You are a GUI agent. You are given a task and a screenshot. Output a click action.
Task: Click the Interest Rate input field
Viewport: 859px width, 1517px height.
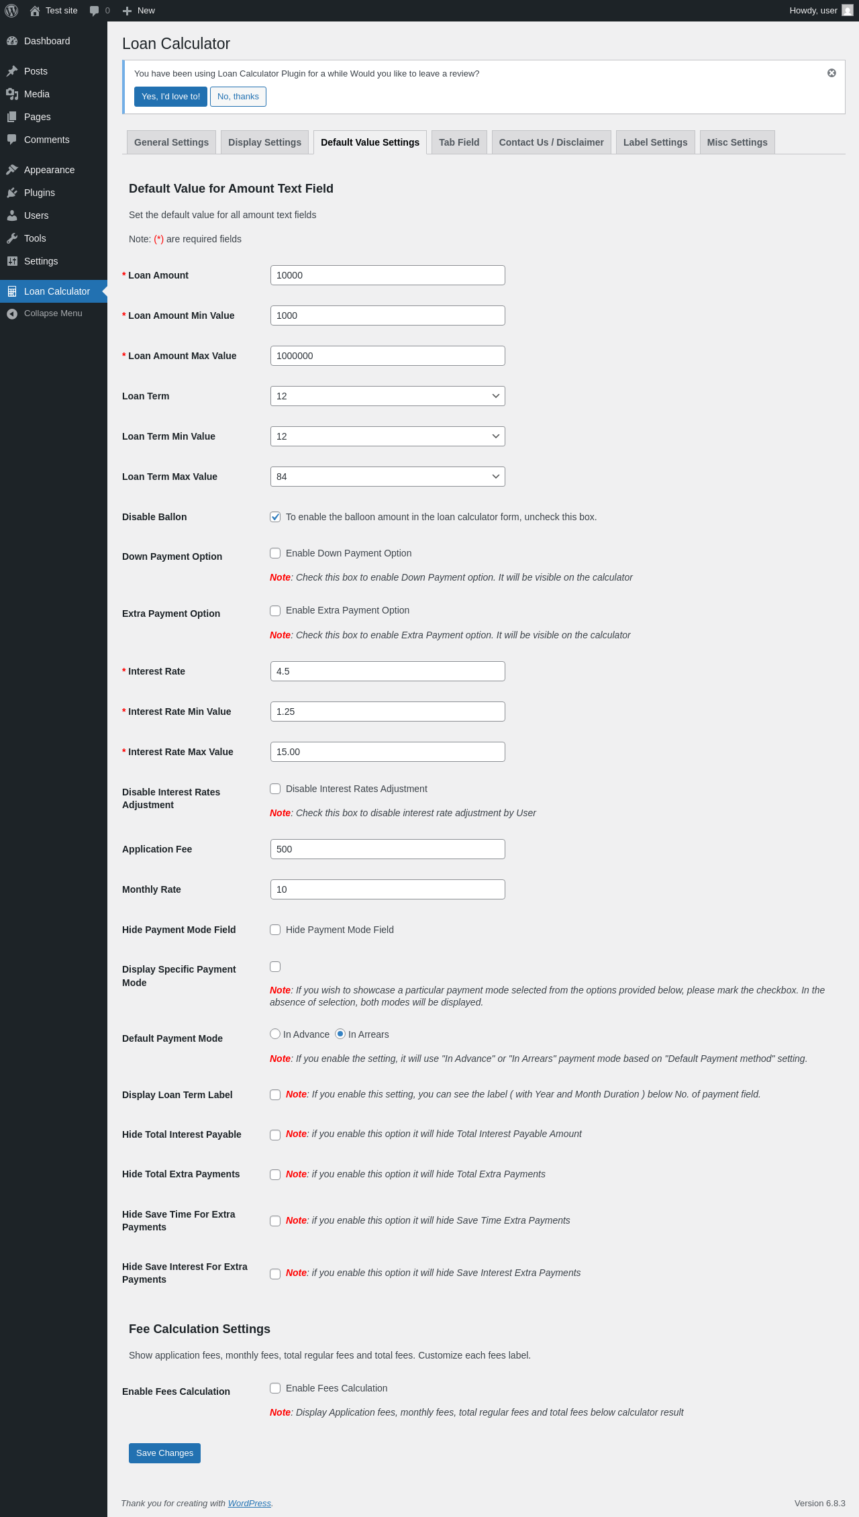(x=387, y=671)
